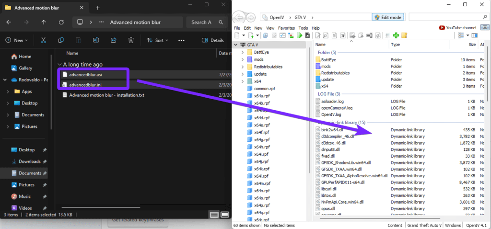Click the yellow folder icon in OpenIV toolbar

pos(404,35)
